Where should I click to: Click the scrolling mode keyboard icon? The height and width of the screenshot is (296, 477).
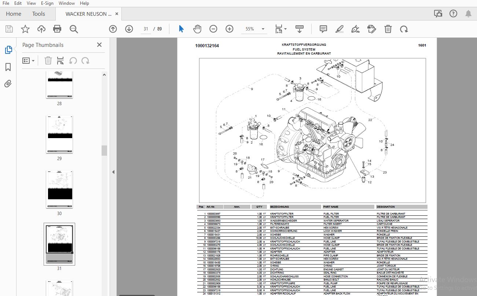coord(300,29)
